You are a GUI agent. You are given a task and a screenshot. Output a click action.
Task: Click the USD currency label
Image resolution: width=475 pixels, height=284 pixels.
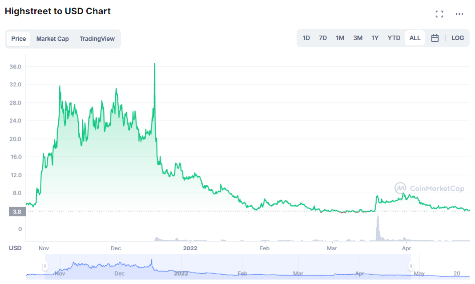click(x=15, y=248)
